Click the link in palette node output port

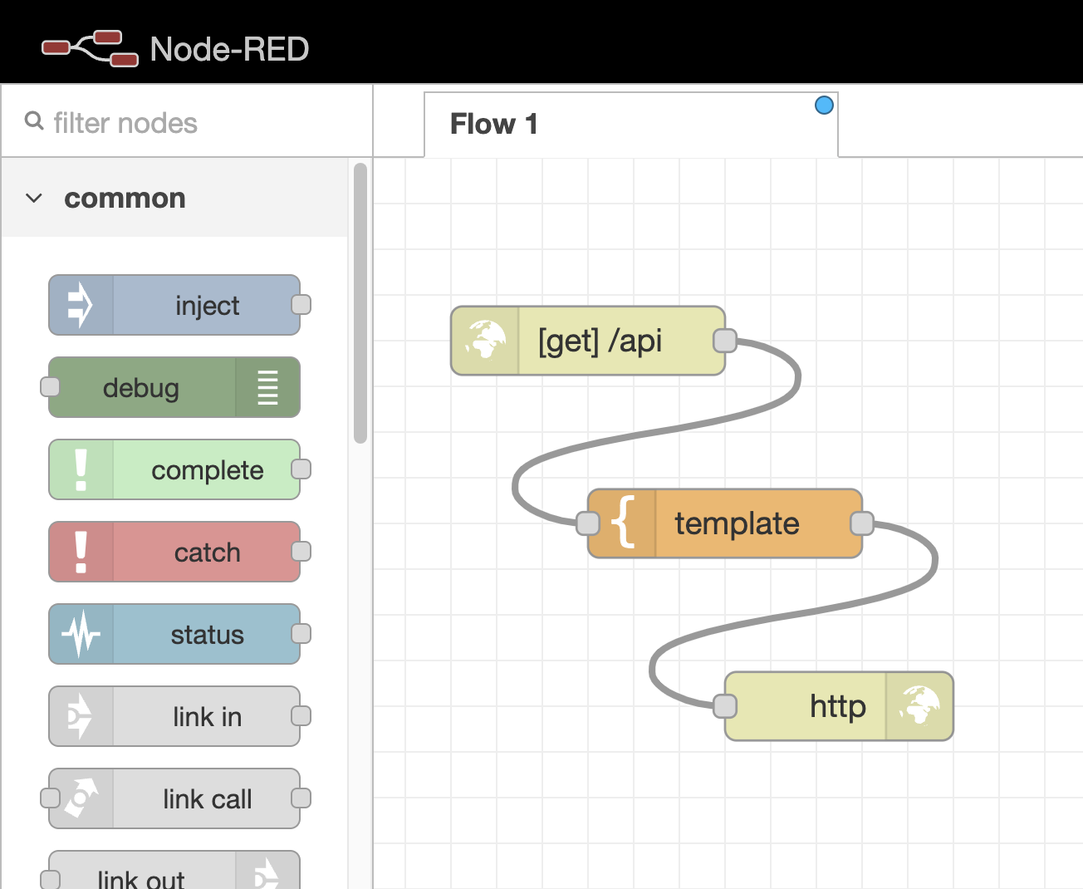(301, 716)
